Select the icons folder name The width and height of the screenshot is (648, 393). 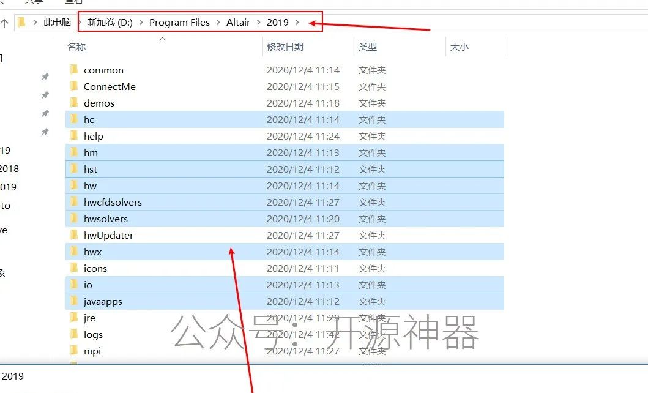tap(95, 269)
